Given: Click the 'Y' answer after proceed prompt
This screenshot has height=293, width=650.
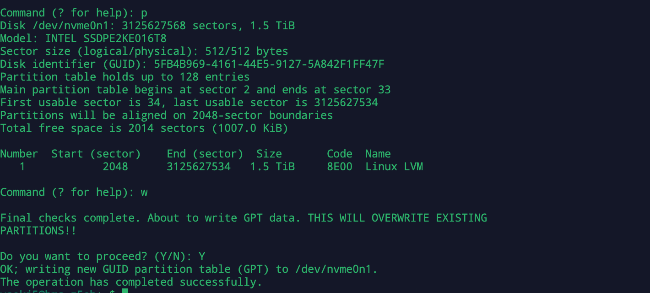Looking at the screenshot, I should tap(202, 256).
